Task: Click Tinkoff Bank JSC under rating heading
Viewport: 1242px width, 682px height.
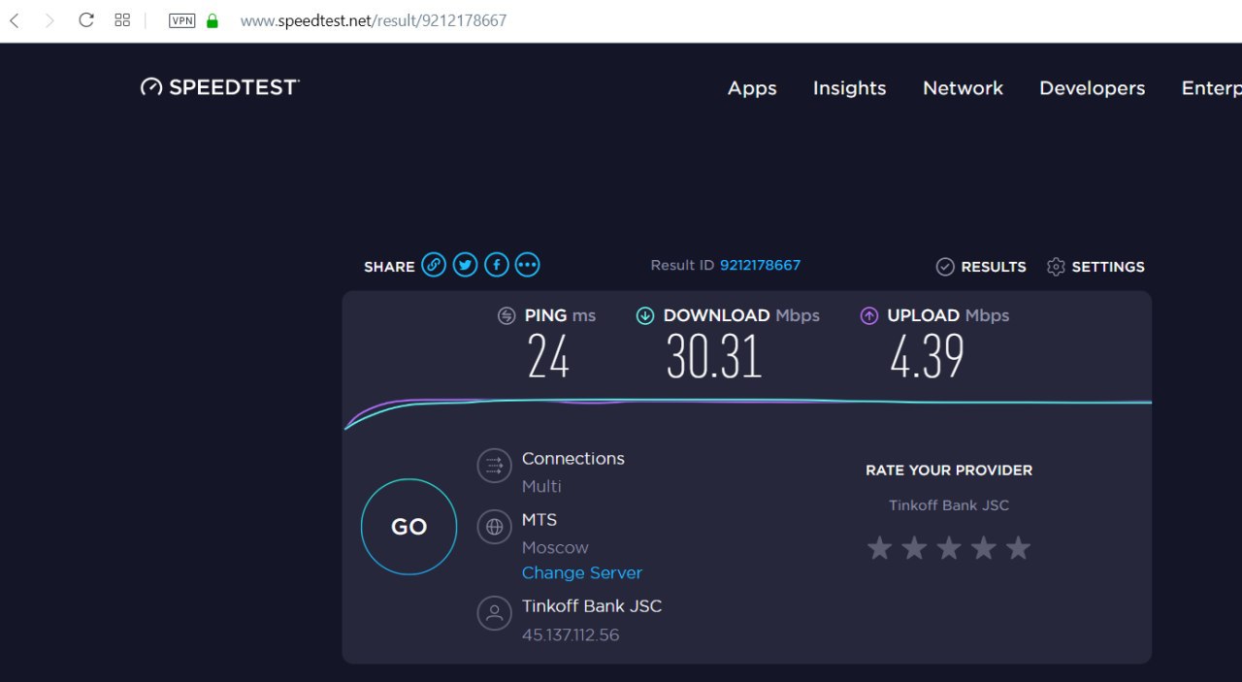Action: point(949,505)
